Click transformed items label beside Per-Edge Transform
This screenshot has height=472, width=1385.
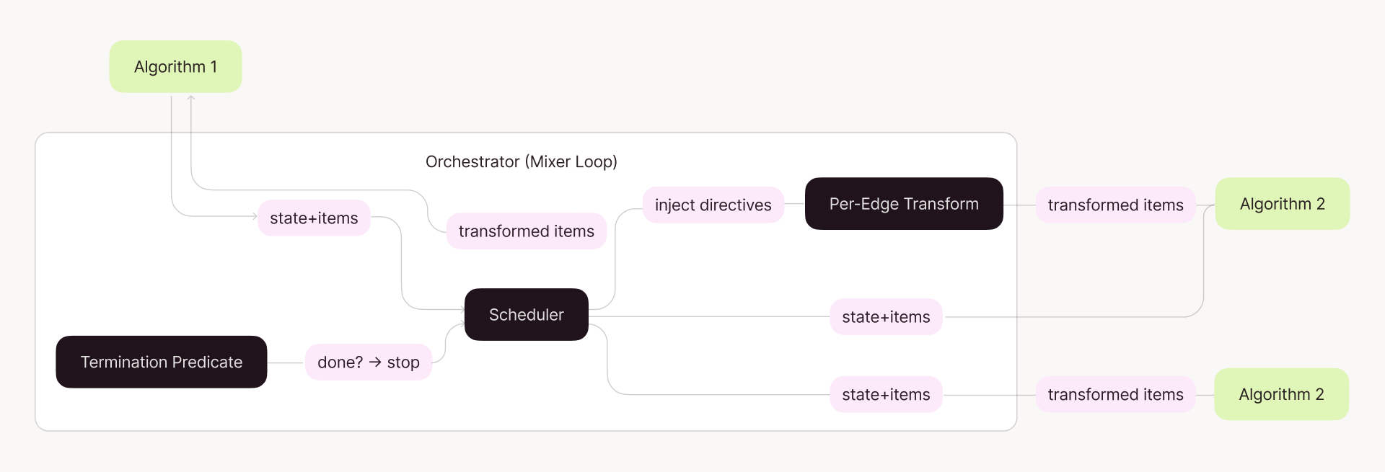(x=1115, y=205)
